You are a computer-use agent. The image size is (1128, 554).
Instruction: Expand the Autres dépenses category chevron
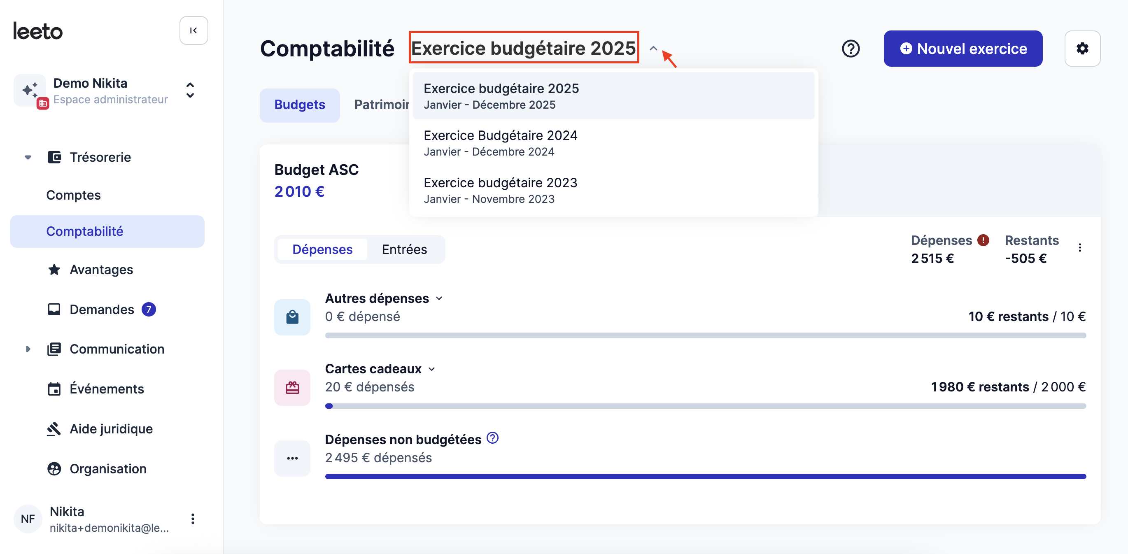(439, 299)
